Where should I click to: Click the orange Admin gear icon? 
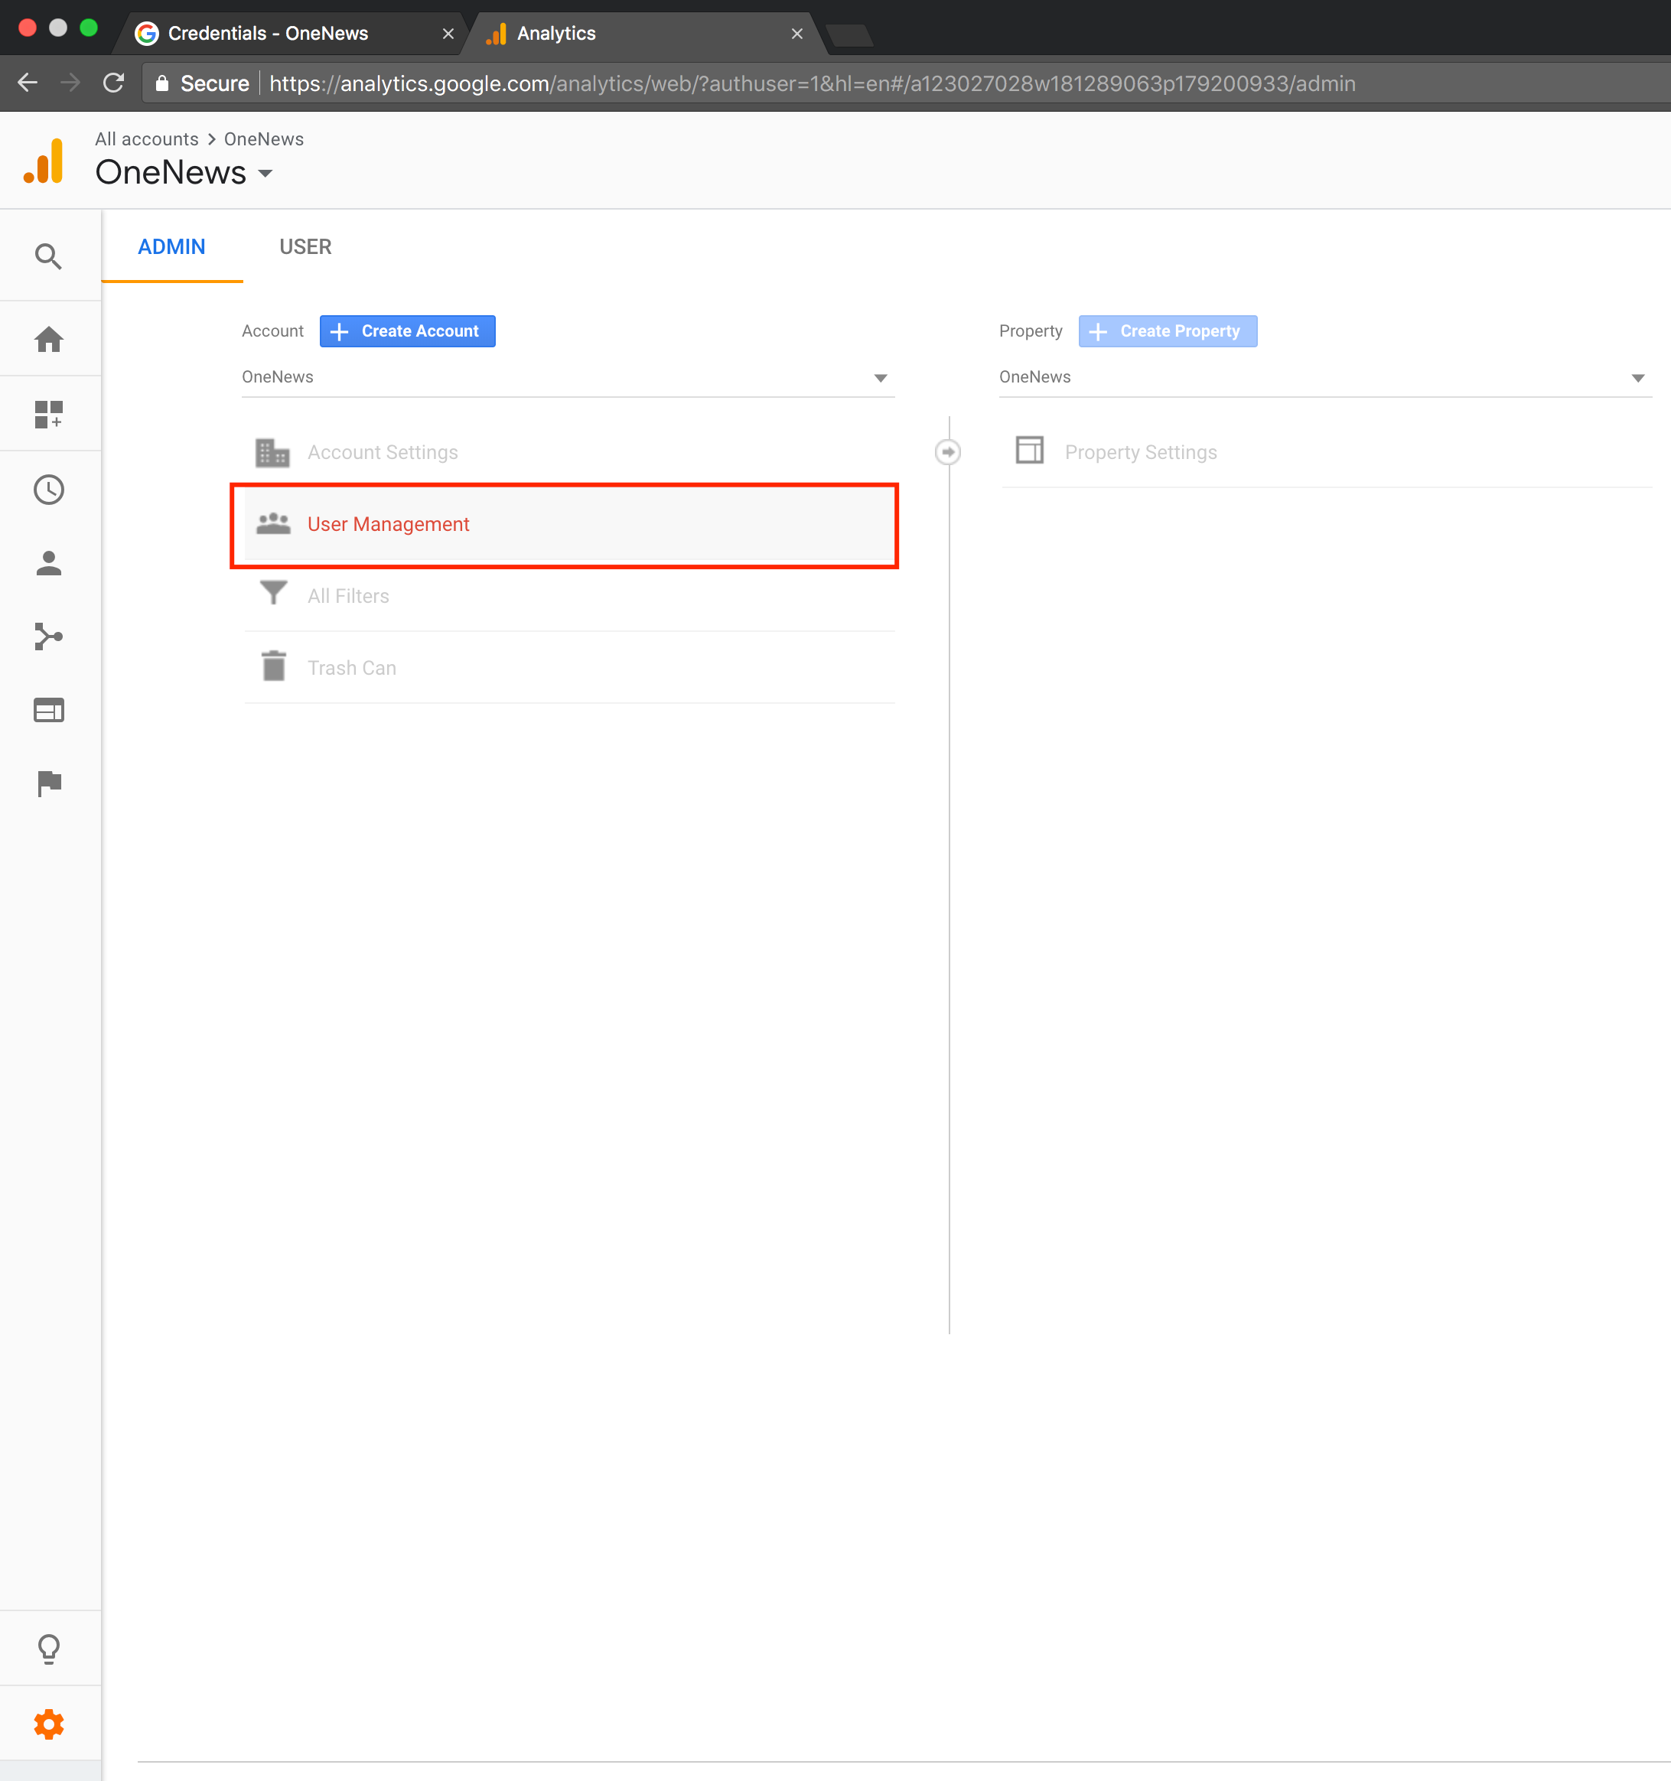[x=48, y=1724]
